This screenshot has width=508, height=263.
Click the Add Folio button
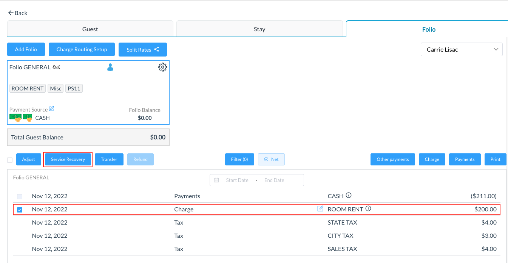(26, 49)
